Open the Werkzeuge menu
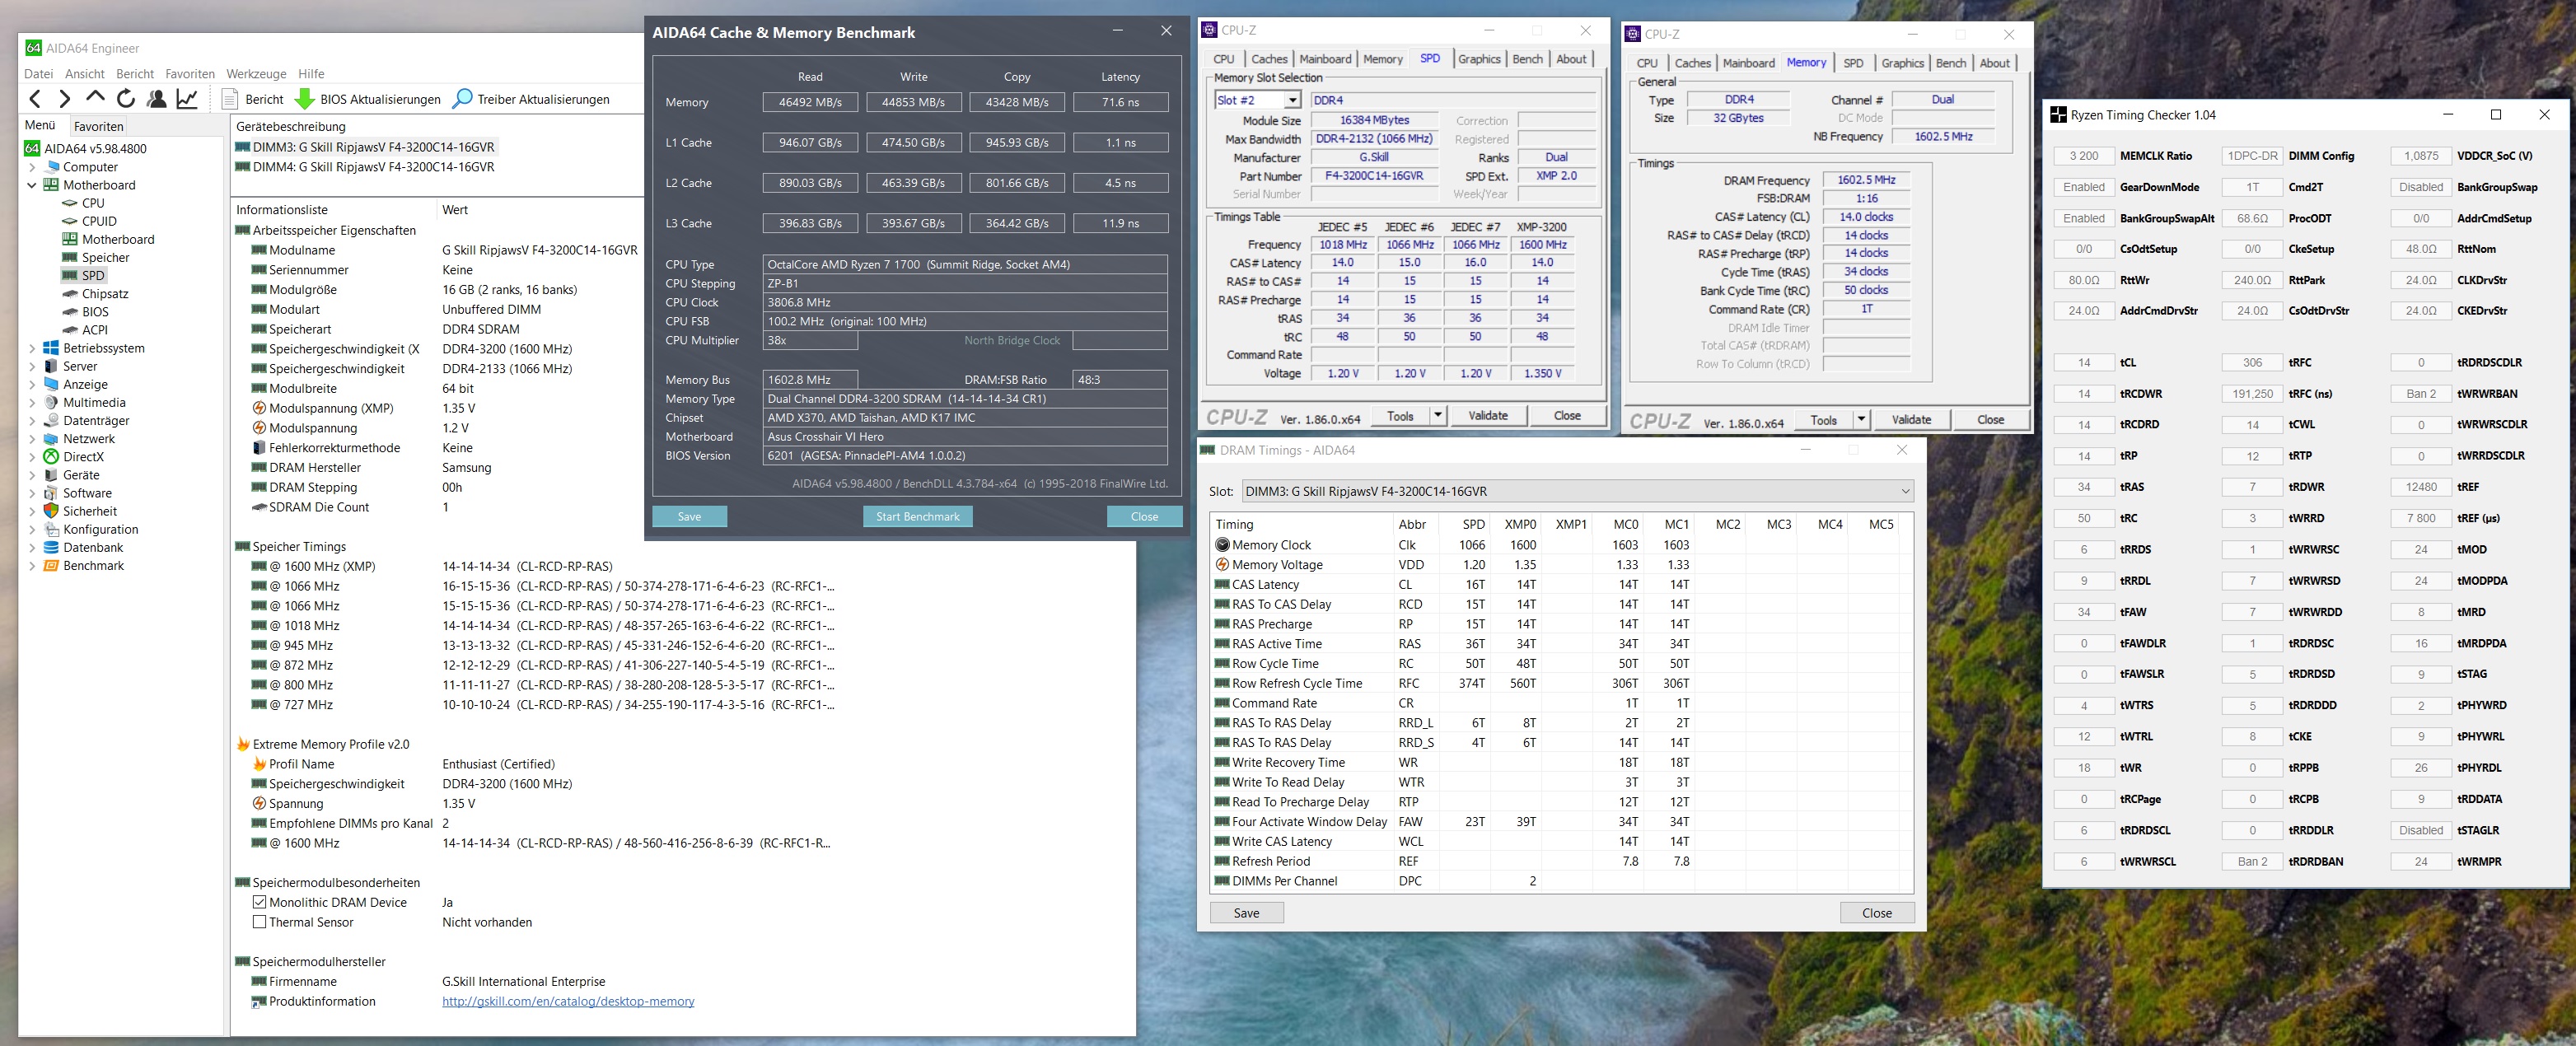The image size is (2576, 1046). tap(256, 74)
